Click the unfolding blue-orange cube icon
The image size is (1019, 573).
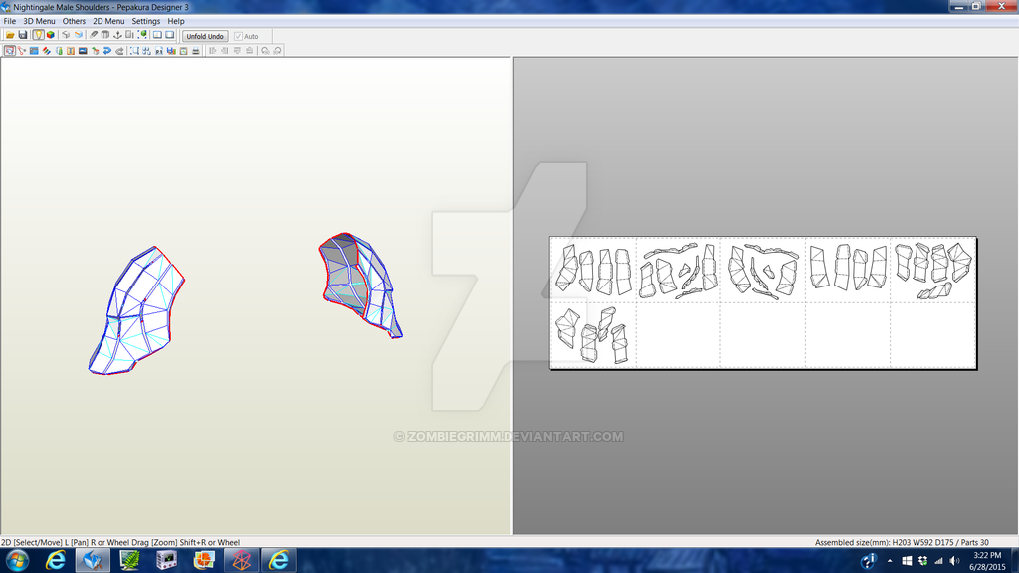pos(79,35)
